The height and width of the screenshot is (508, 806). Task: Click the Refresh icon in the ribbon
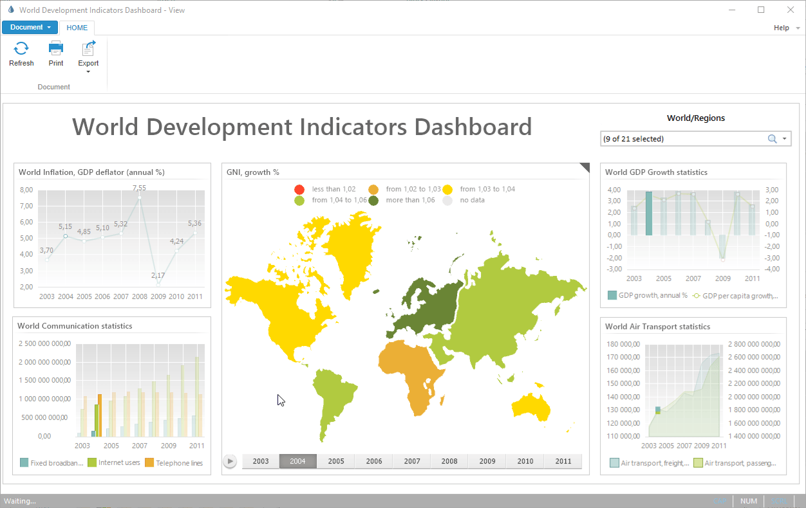tap(21, 49)
